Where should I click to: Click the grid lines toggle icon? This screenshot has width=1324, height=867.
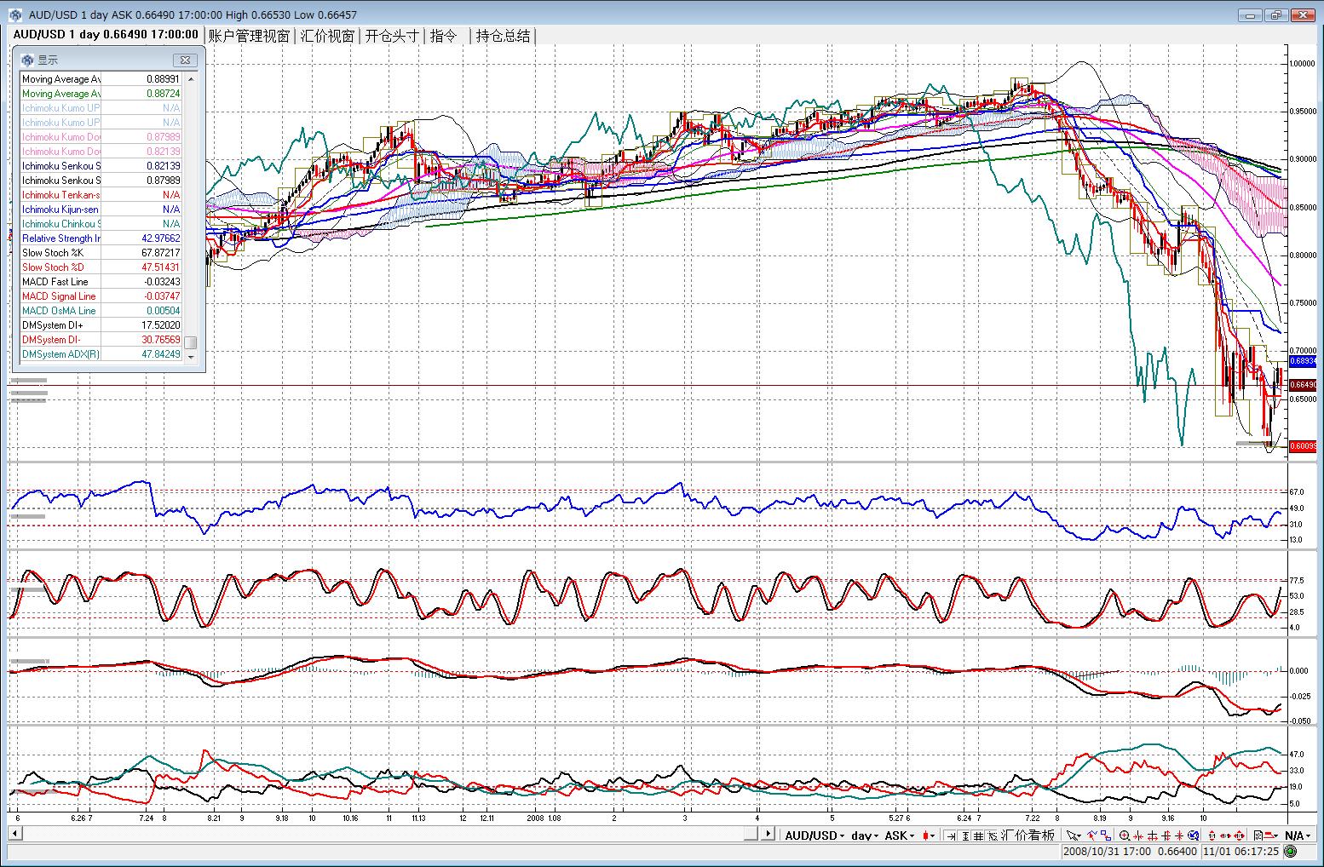tap(979, 835)
